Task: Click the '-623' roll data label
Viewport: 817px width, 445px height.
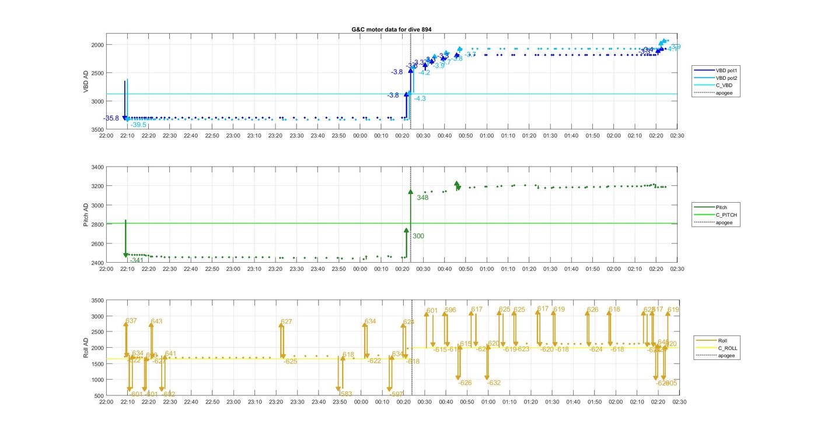Action: 523,349
